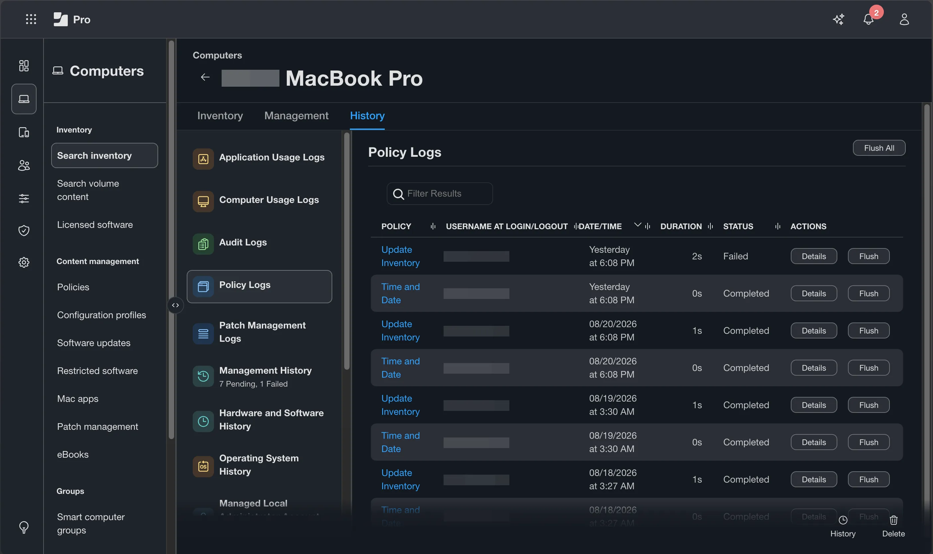This screenshot has height=554, width=933.
Task: Collapse the sidebar with the chevrons handle
Action: pyautogui.click(x=175, y=305)
